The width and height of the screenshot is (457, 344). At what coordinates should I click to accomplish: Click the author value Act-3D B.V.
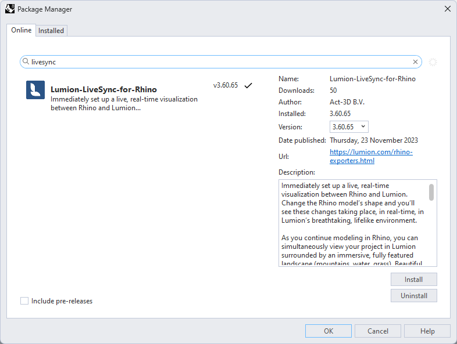pyautogui.click(x=347, y=102)
